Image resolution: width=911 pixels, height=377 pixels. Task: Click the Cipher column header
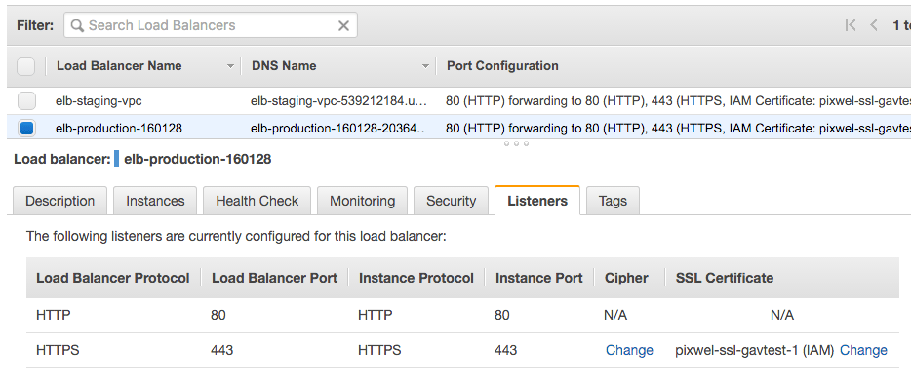(x=626, y=278)
